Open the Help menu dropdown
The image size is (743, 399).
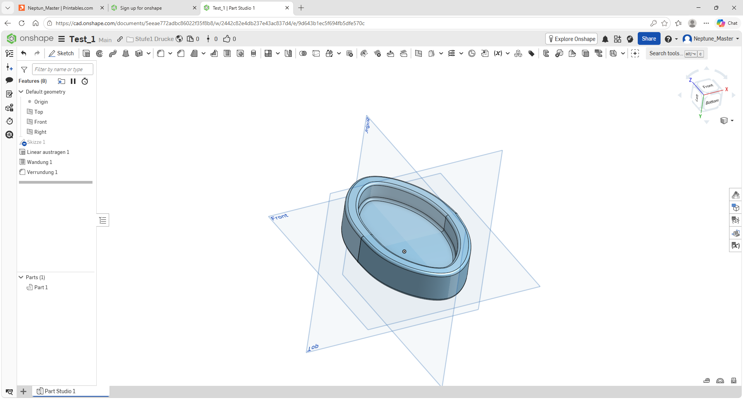click(x=671, y=39)
